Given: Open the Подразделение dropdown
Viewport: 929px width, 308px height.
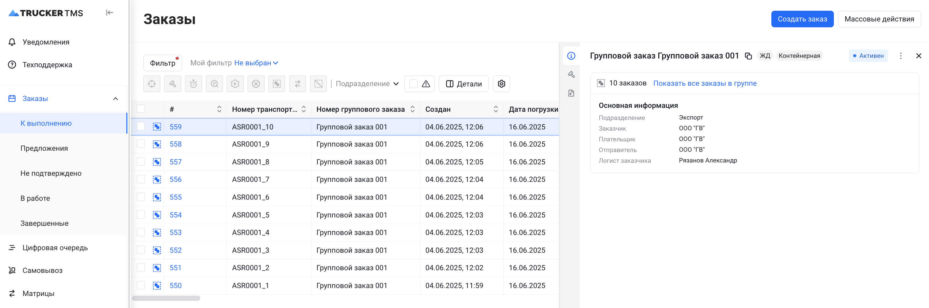Looking at the screenshot, I should [x=367, y=84].
